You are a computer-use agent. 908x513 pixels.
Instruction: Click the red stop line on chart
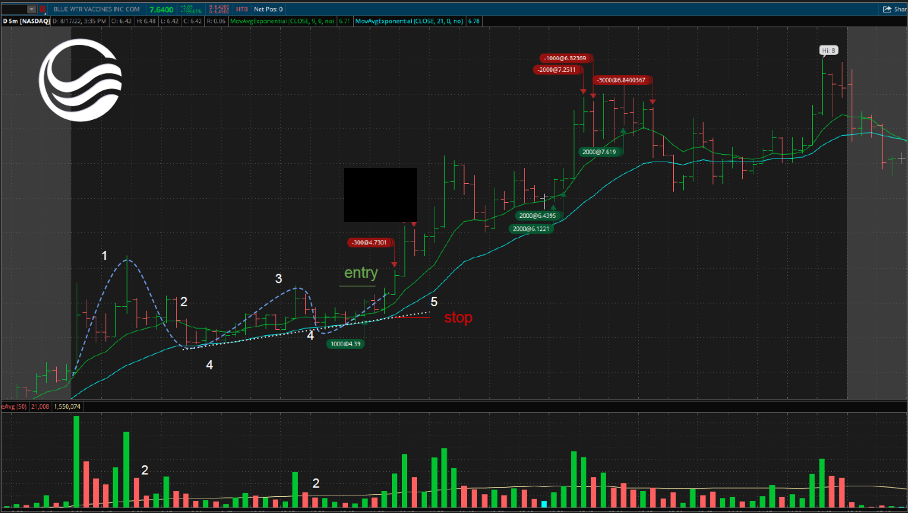tap(413, 318)
